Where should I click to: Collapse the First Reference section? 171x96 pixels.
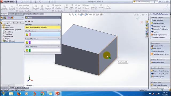pyautogui.click(x=59, y=31)
